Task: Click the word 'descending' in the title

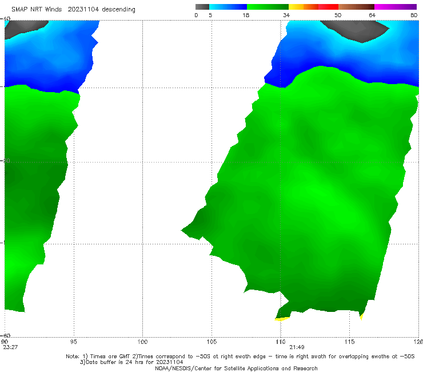Action: coord(119,10)
